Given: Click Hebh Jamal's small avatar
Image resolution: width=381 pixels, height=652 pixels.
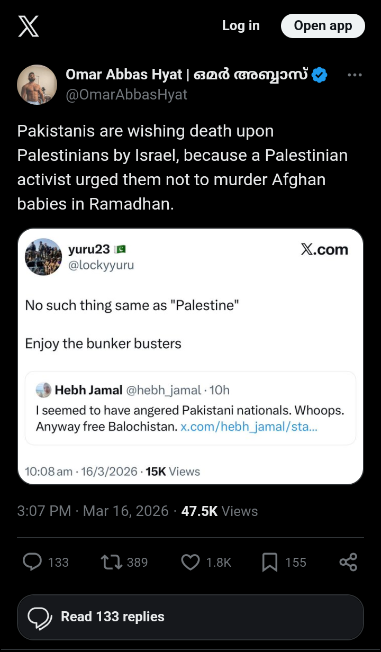Looking at the screenshot, I should (43, 390).
